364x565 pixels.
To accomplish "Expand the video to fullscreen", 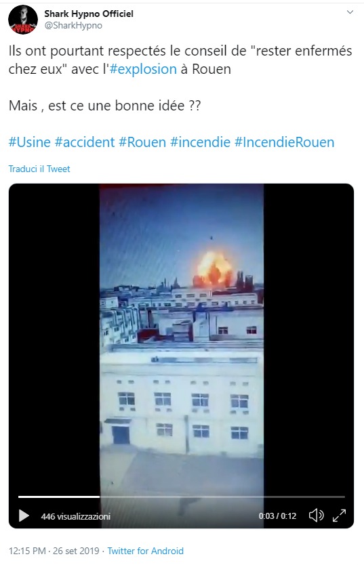I will click(x=339, y=516).
